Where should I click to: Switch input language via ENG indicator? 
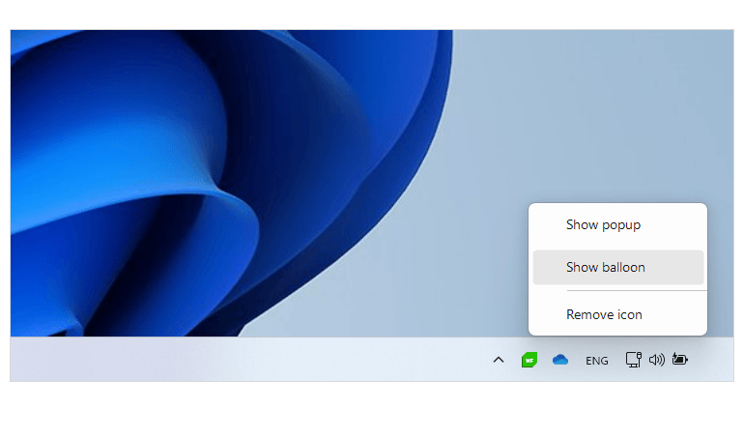(596, 362)
